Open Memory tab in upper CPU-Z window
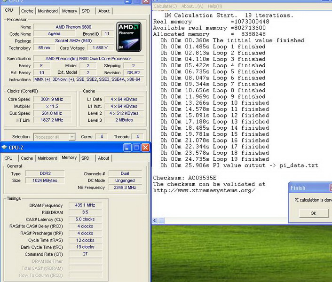Viewport: 332px width, 282px height. point(70,11)
